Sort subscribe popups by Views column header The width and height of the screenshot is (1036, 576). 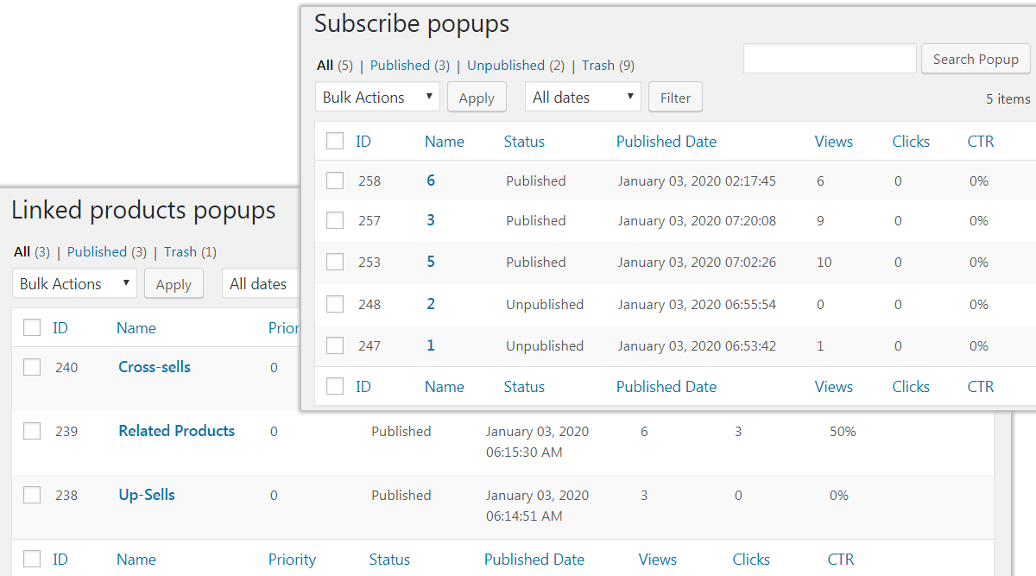833,142
